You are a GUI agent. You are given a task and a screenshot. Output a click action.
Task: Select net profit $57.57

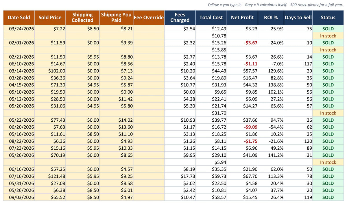[242, 71]
